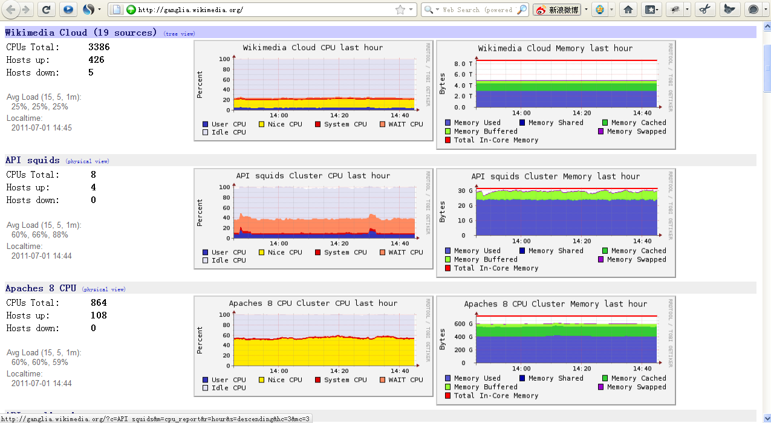Click the scissors toolbar icon
The width and height of the screenshot is (771, 423).
click(x=704, y=10)
